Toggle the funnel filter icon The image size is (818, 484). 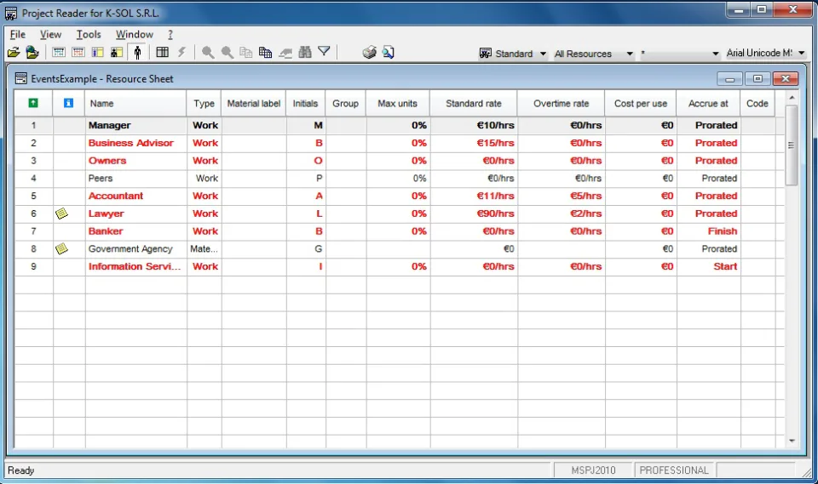point(324,52)
